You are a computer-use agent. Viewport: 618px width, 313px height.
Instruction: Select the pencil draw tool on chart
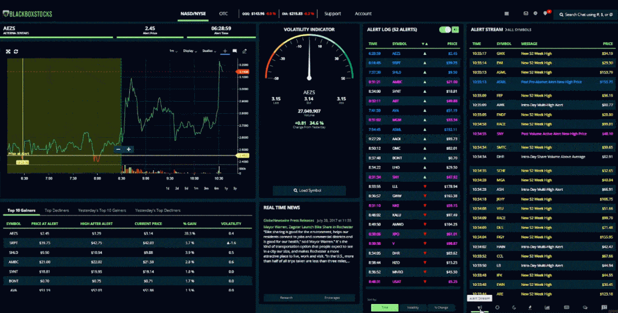point(244,51)
